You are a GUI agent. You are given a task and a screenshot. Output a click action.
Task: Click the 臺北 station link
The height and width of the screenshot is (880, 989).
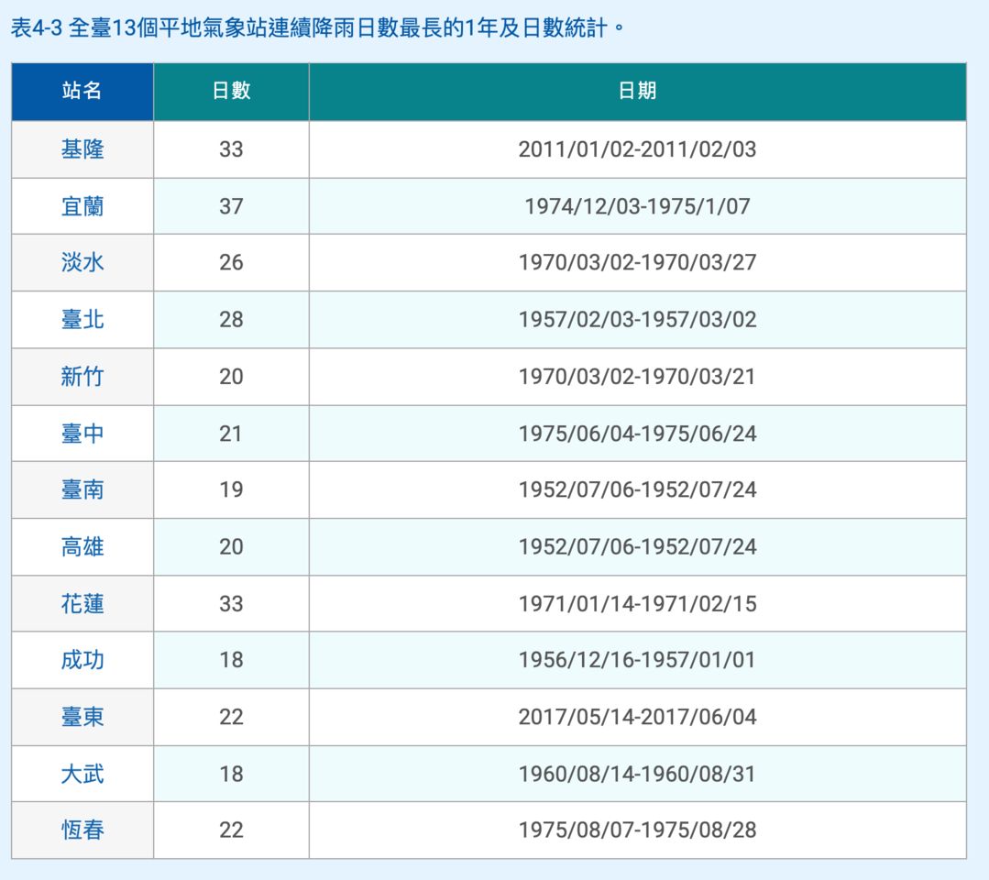(82, 320)
